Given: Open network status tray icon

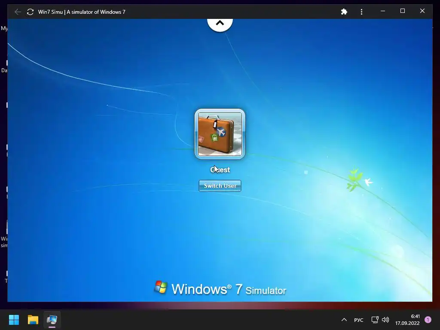Looking at the screenshot, I should [375, 320].
